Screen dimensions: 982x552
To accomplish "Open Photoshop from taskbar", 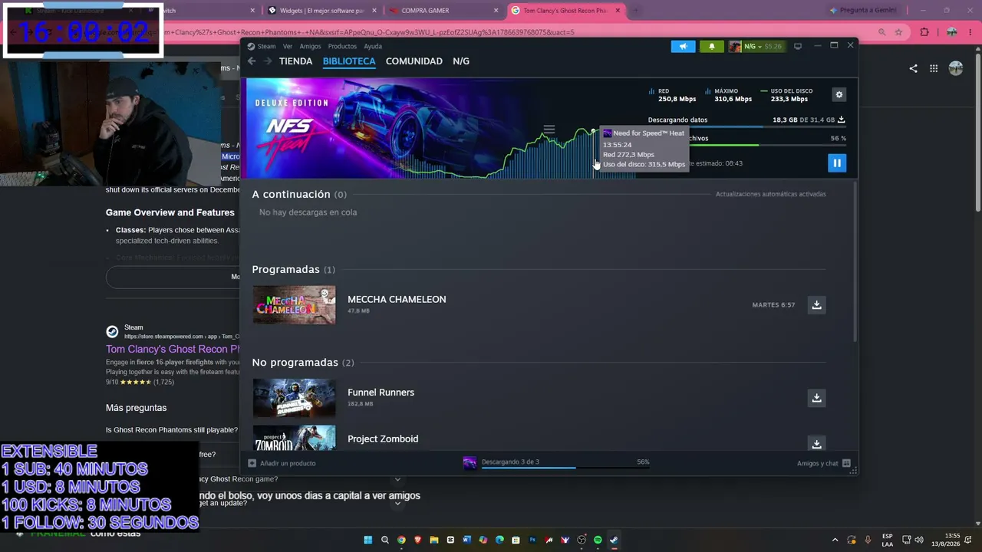I will pos(532,540).
